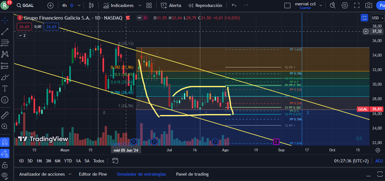
Task: Open the candlestick chart type selector
Action: 91,5
